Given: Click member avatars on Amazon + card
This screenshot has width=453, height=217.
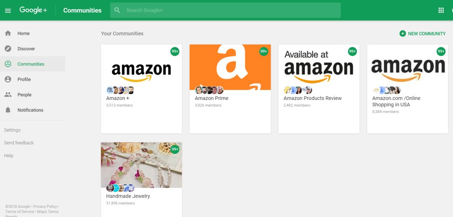Looking at the screenshot, I should coord(120,90).
